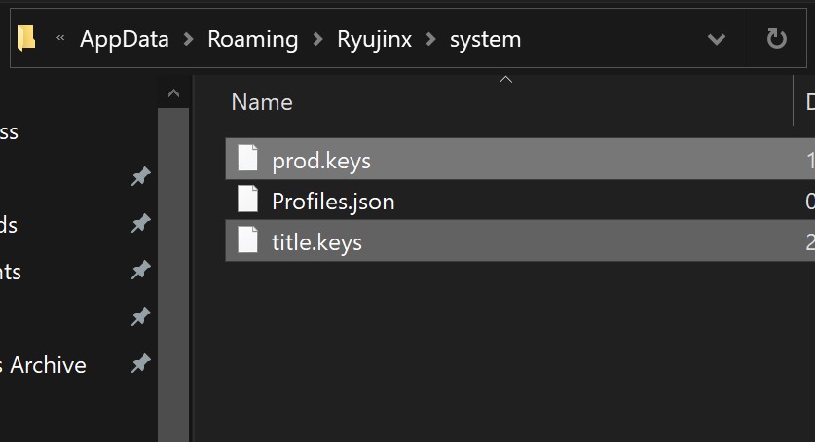The image size is (815, 442).
Task: Expand chevron between Ryujinx and system
Action: [429, 39]
